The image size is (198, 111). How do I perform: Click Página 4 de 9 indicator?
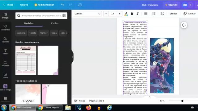pyautogui.click(x=97, y=101)
